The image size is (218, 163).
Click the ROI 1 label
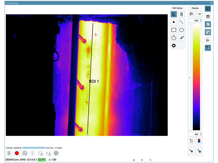pyautogui.click(x=94, y=81)
